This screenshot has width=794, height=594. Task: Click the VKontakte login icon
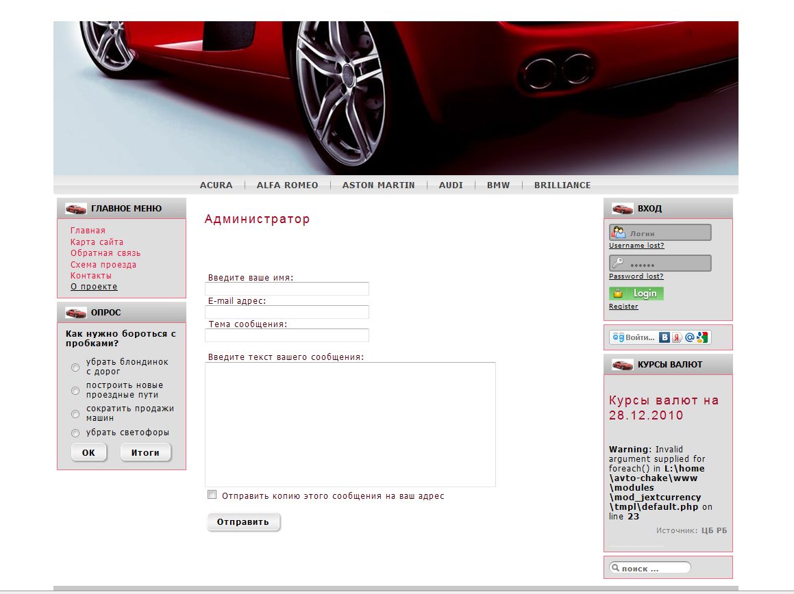[x=665, y=337]
